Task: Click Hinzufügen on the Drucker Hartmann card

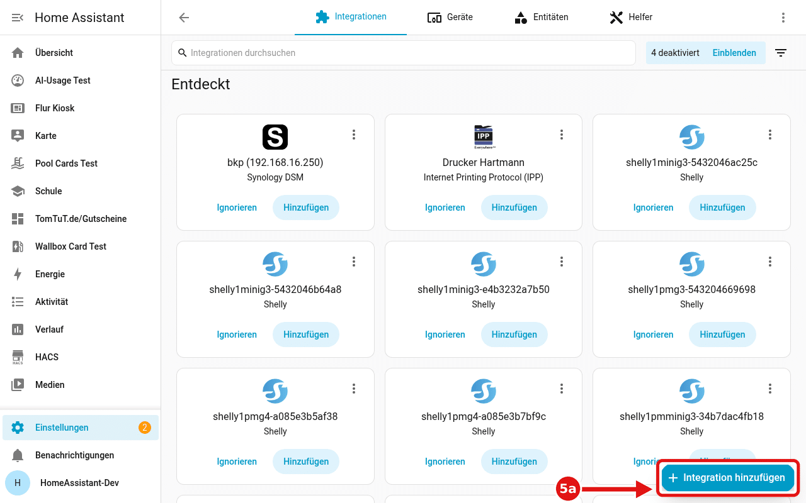Action: 514,207
